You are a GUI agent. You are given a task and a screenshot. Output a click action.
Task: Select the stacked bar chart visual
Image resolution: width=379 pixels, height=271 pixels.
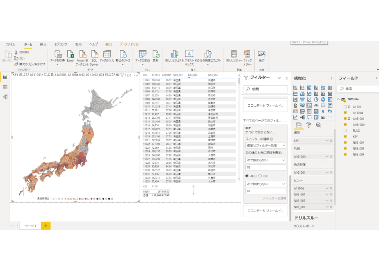point(295,87)
